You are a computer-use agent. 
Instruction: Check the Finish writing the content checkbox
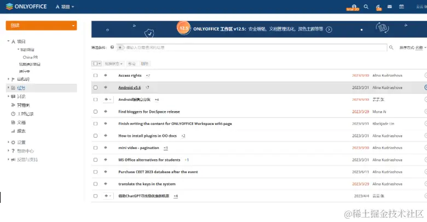(95, 124)
